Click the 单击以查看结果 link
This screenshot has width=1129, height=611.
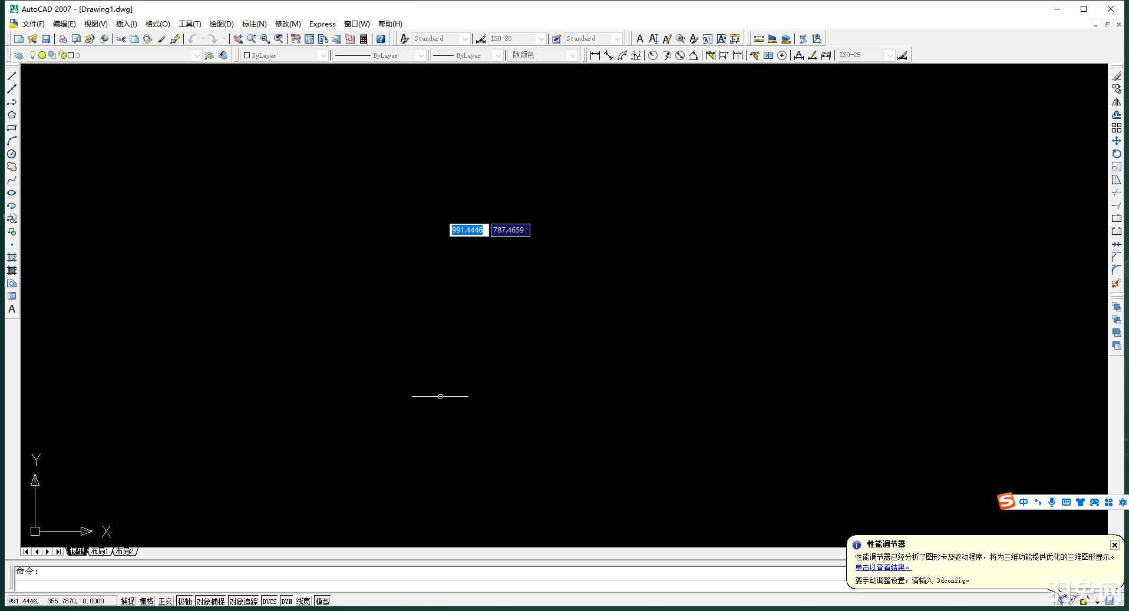coord(883,567)
